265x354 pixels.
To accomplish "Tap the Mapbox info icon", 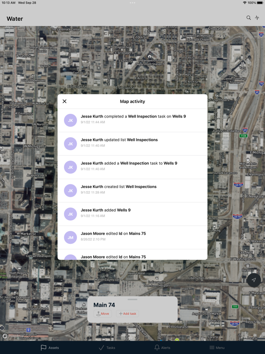I will pos(2,328).
